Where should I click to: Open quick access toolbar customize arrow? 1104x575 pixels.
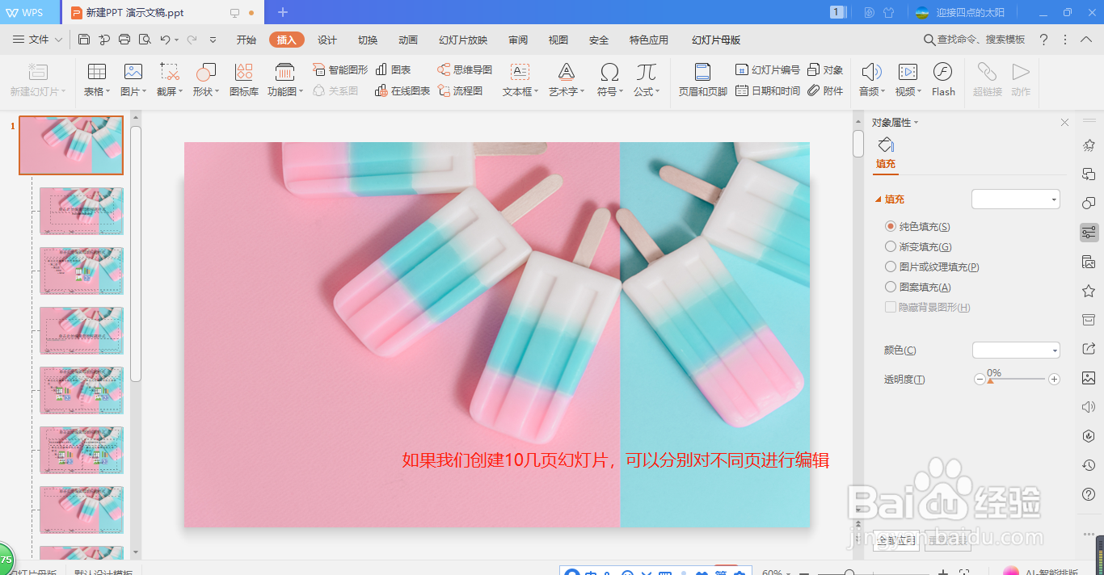click(213, 40)
